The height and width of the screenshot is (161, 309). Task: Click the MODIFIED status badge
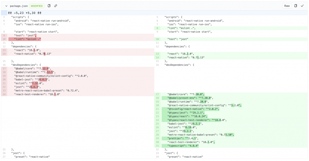point(37,6)
